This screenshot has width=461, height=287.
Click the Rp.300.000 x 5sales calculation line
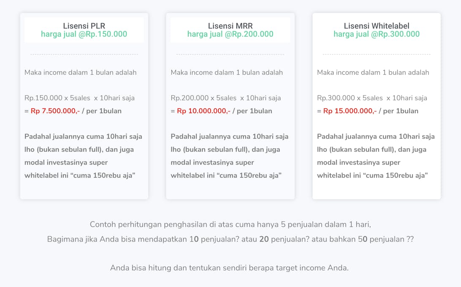click(x=372, y=98)
